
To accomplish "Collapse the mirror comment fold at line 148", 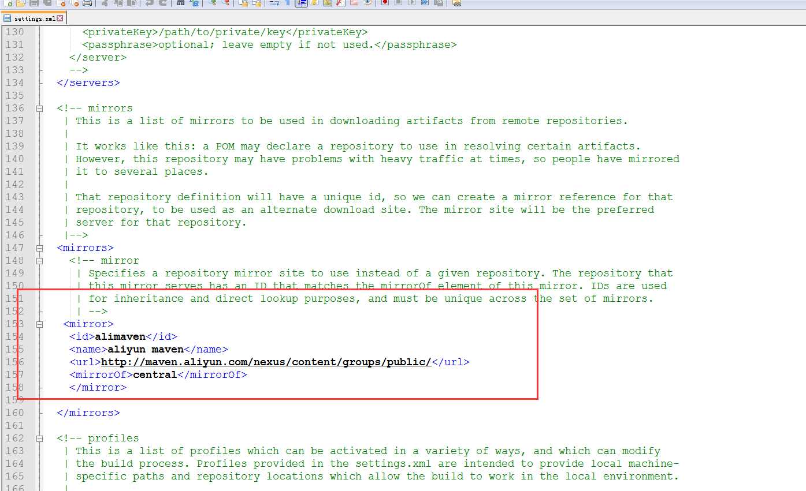I will (39, 260).
